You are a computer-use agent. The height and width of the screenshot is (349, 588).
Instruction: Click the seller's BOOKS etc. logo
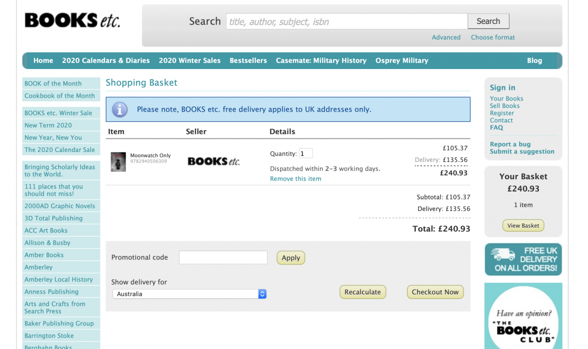213,161
